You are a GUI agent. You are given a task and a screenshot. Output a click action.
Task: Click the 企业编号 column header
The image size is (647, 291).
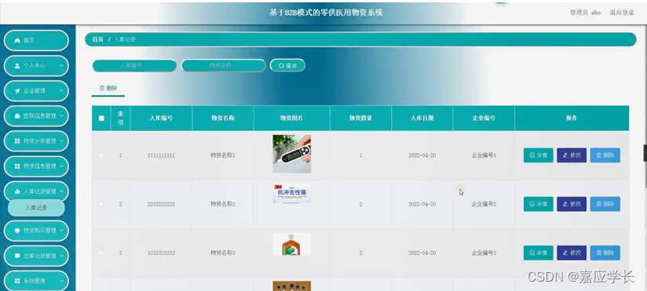tap(484, 118)
